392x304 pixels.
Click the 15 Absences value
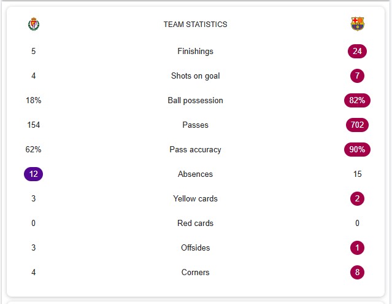click(x=357, y=174)
